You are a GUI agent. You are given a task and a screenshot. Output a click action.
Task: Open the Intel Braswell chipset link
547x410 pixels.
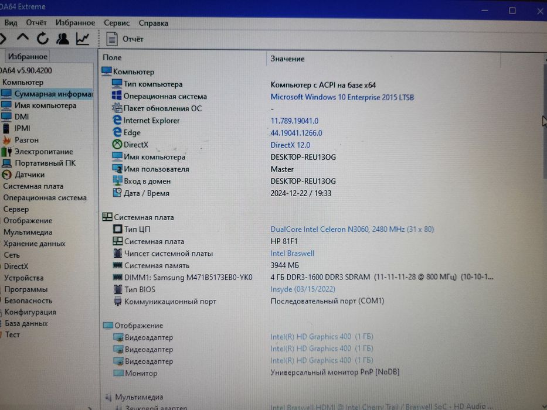tap(293, 254)
